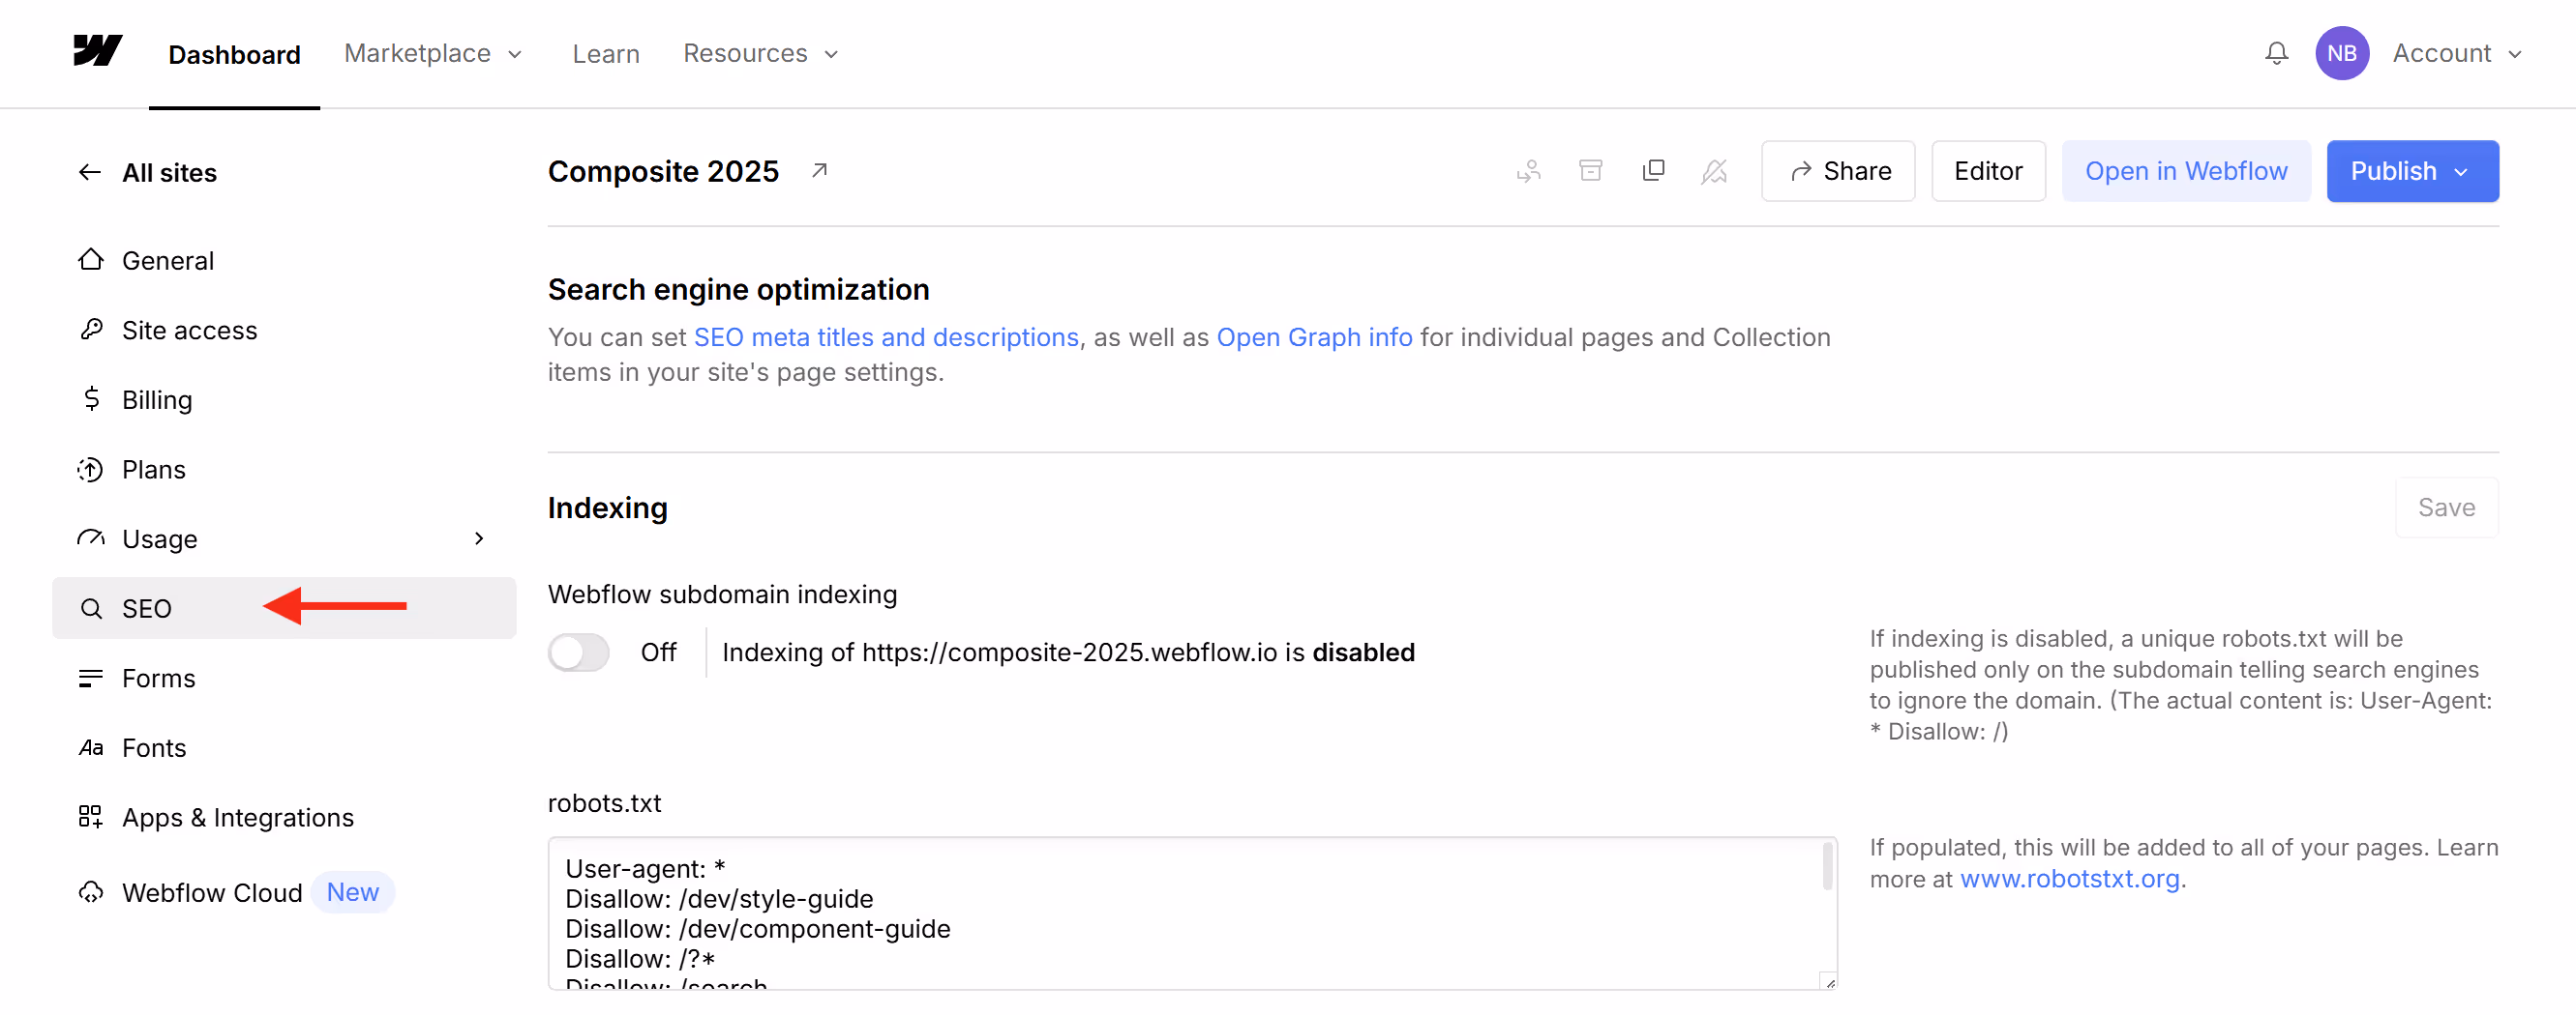
Task: Click the robots.txt textarea scrollbar
Action: 1827,866
